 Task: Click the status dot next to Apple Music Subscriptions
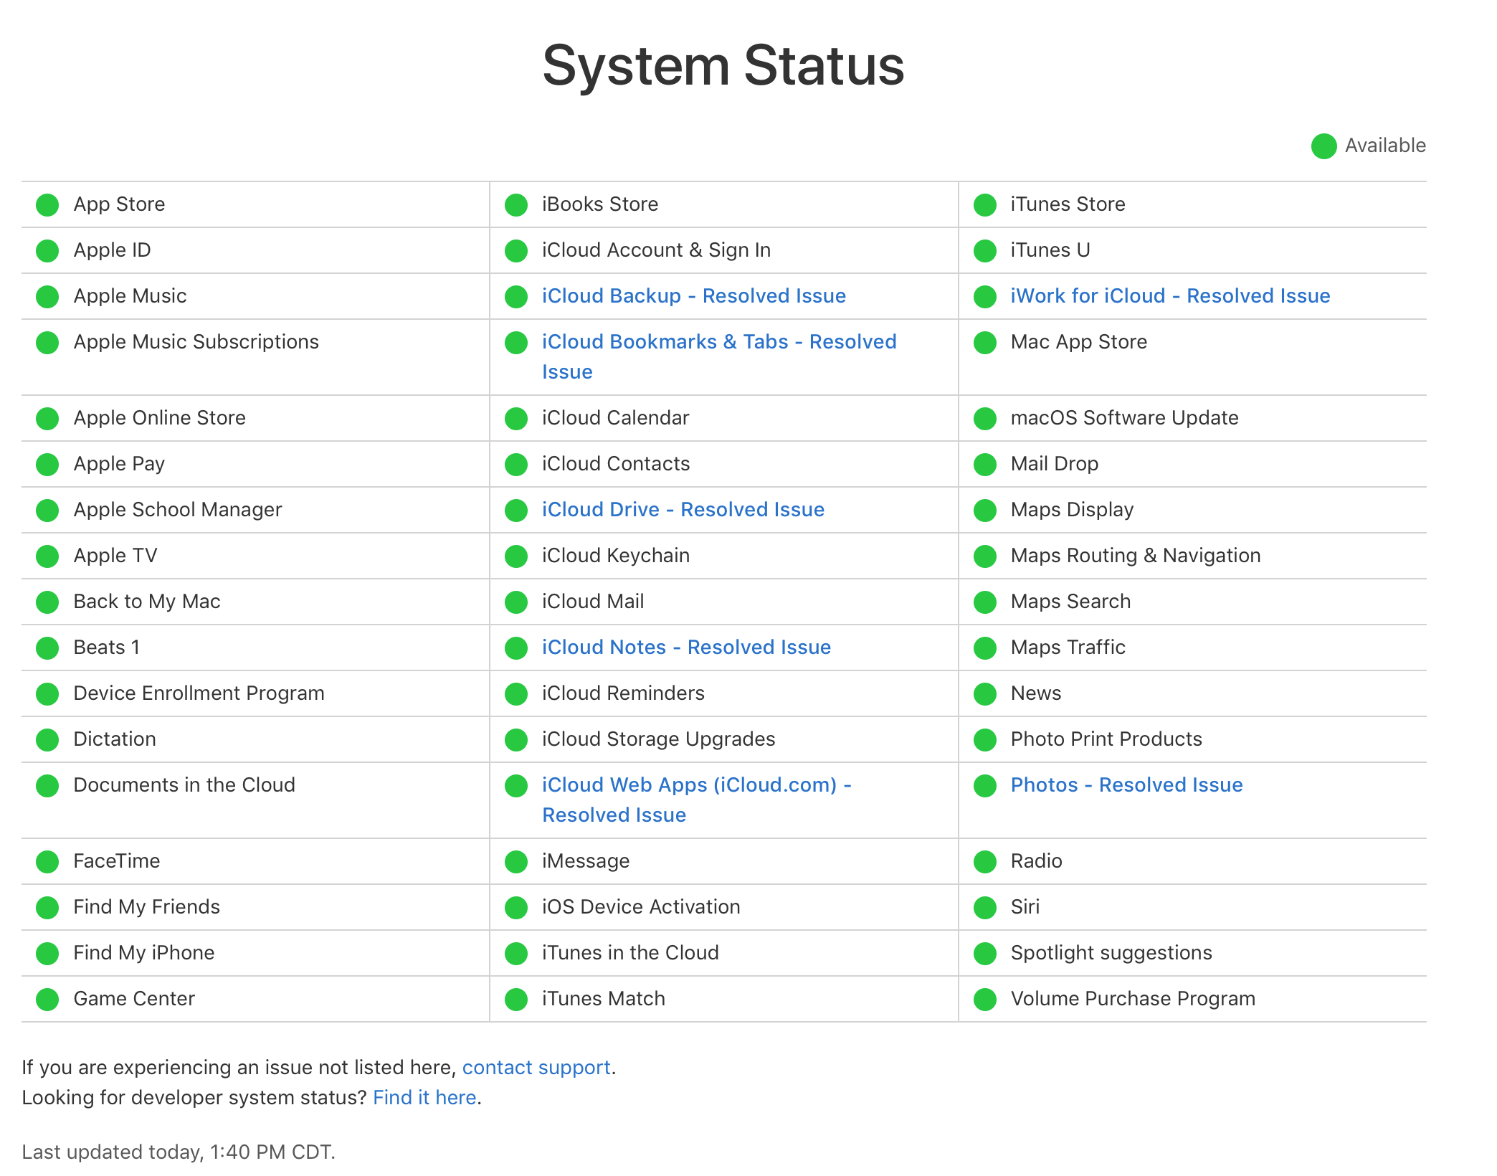(47, 343)
